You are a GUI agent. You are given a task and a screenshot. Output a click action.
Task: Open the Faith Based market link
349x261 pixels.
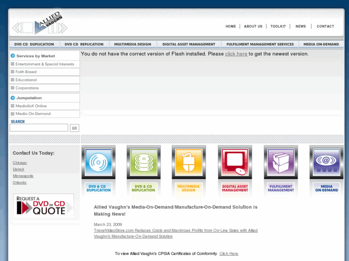pyautogui.click(x=26, y=72)
